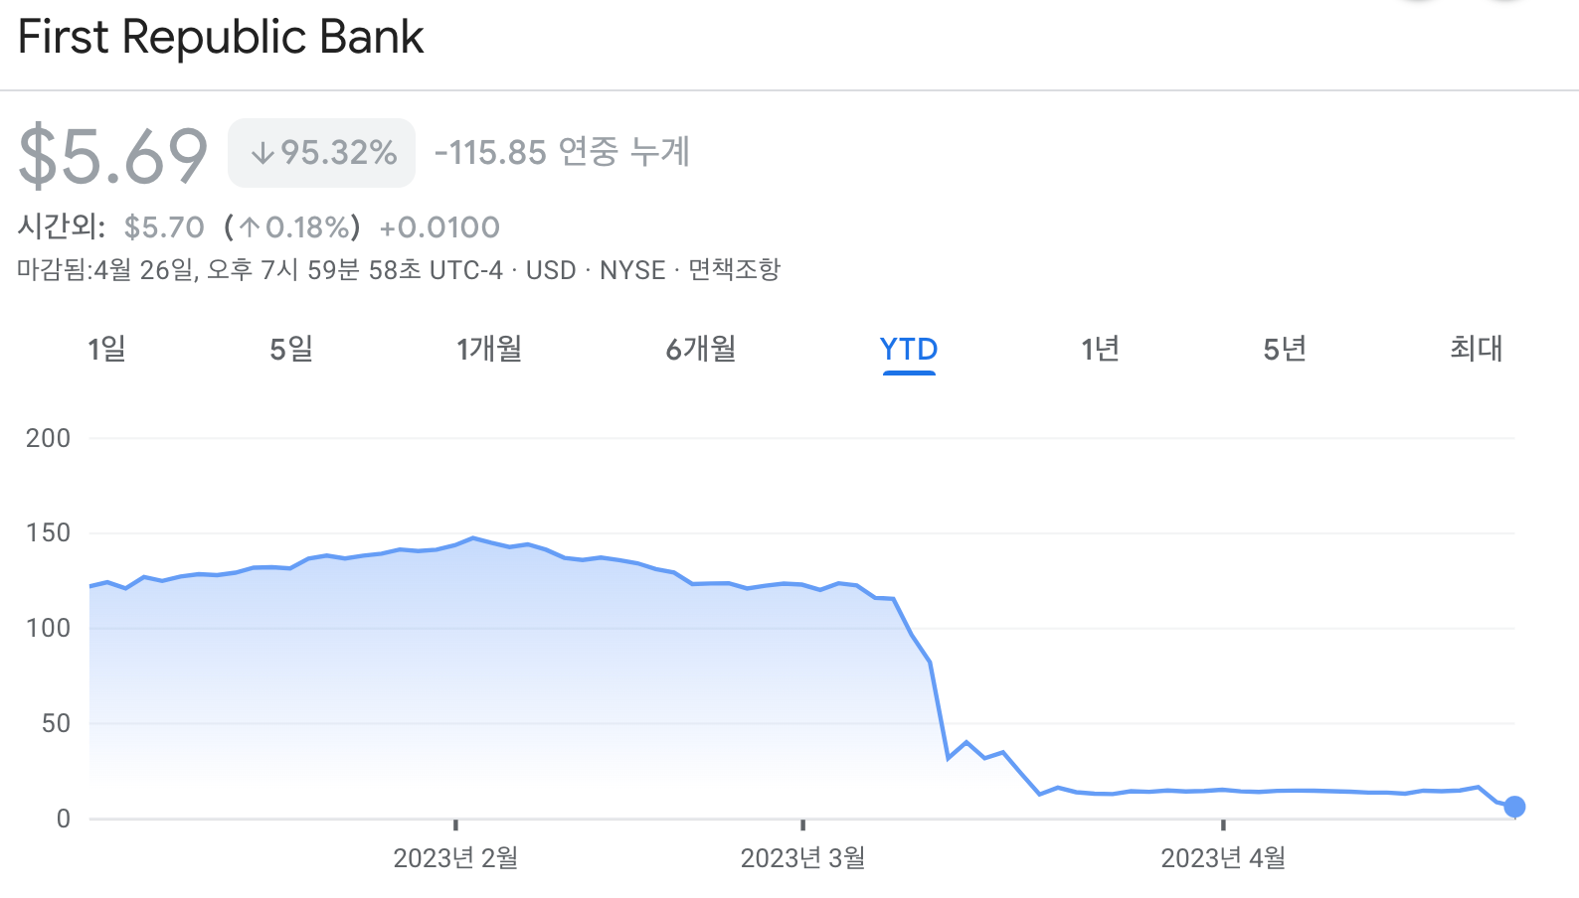The height and width of the screenshot is (898, 1579).
Task: Click the 2023년 3월 axis label
Action: coord(802,858)
